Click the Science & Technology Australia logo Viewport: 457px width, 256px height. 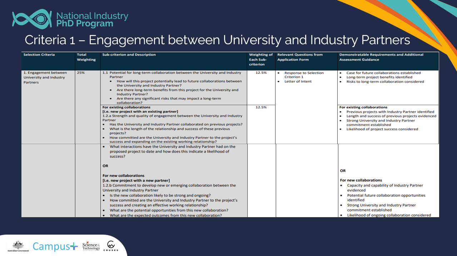(91, 246)
